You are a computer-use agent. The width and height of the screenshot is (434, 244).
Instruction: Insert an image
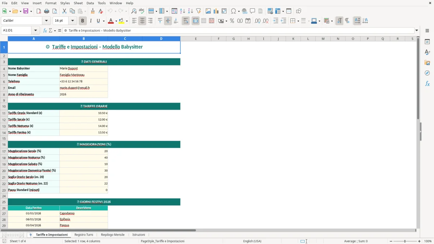click(208, 11)
